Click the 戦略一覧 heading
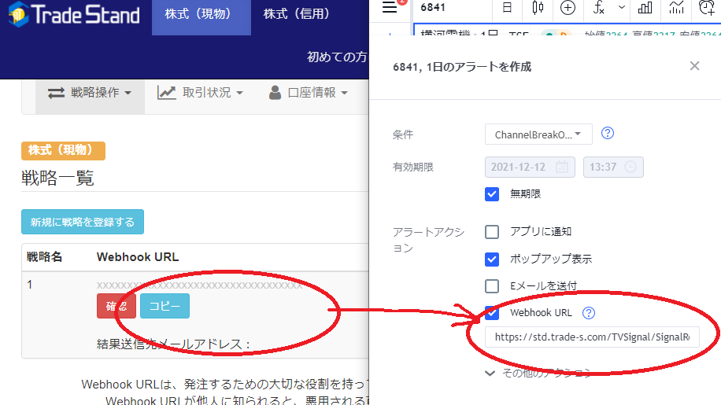The image size is (721, 405). (57, 178)
